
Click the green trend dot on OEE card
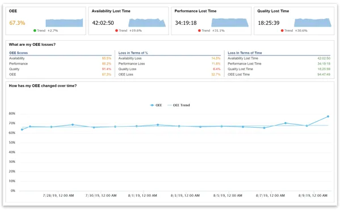35,31
